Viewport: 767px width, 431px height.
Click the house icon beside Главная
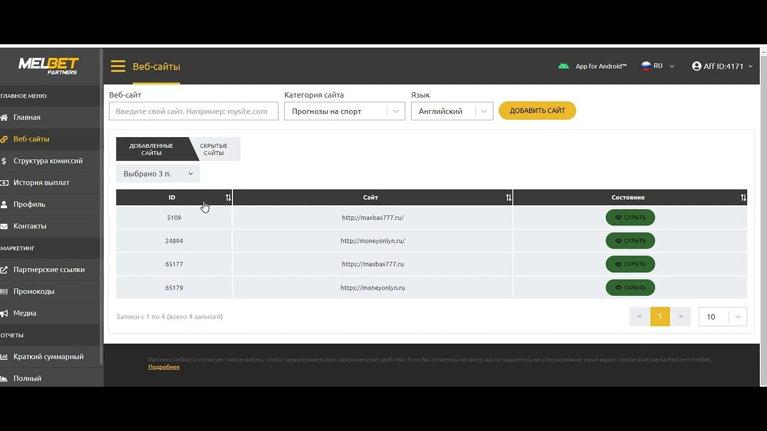pos(4,117)
